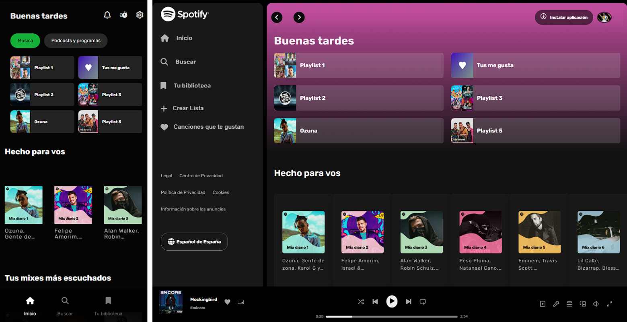Open Playlist 1 card in desktop view
The image size is (627, 322).
pos(359,65)
